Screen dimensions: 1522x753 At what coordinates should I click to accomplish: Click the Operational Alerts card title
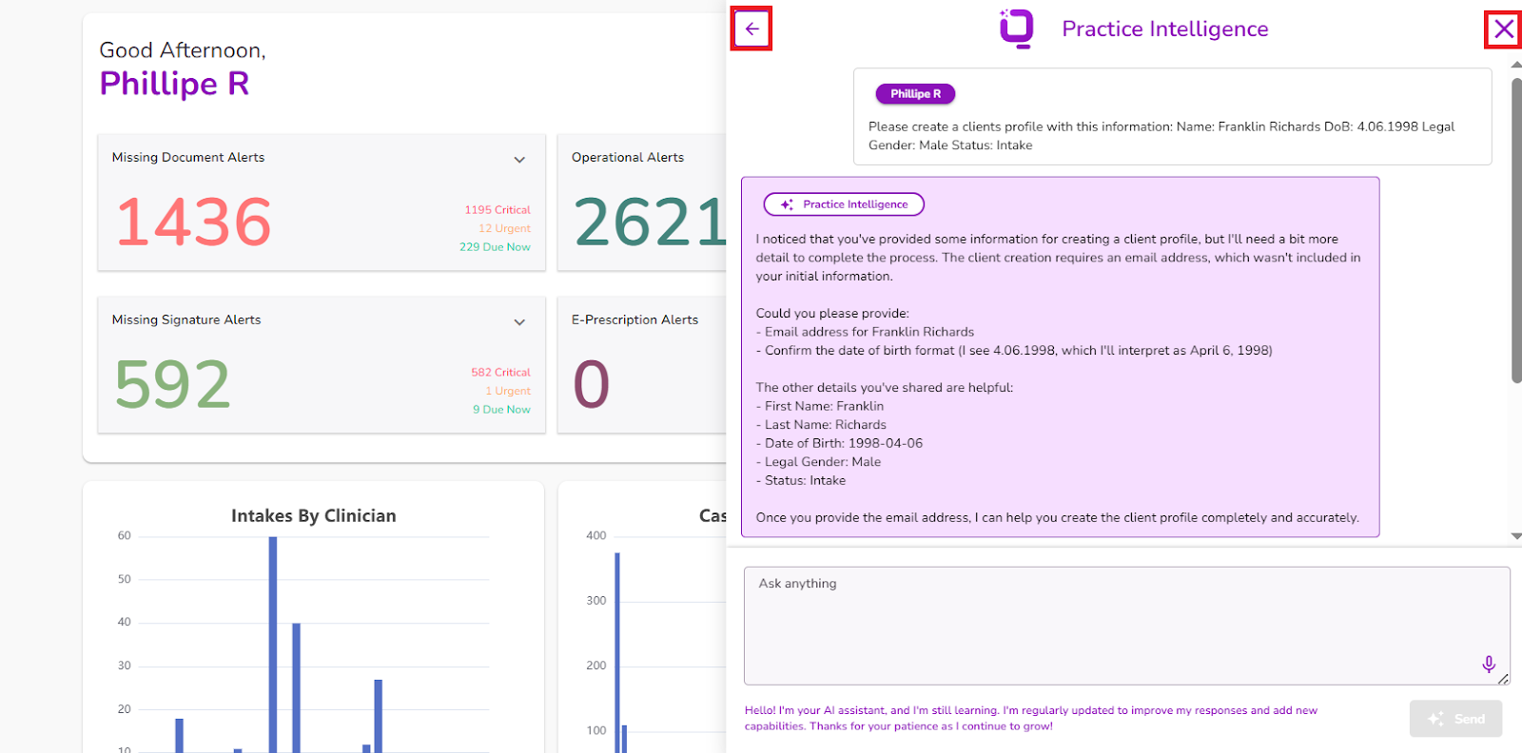click(628, 158)
